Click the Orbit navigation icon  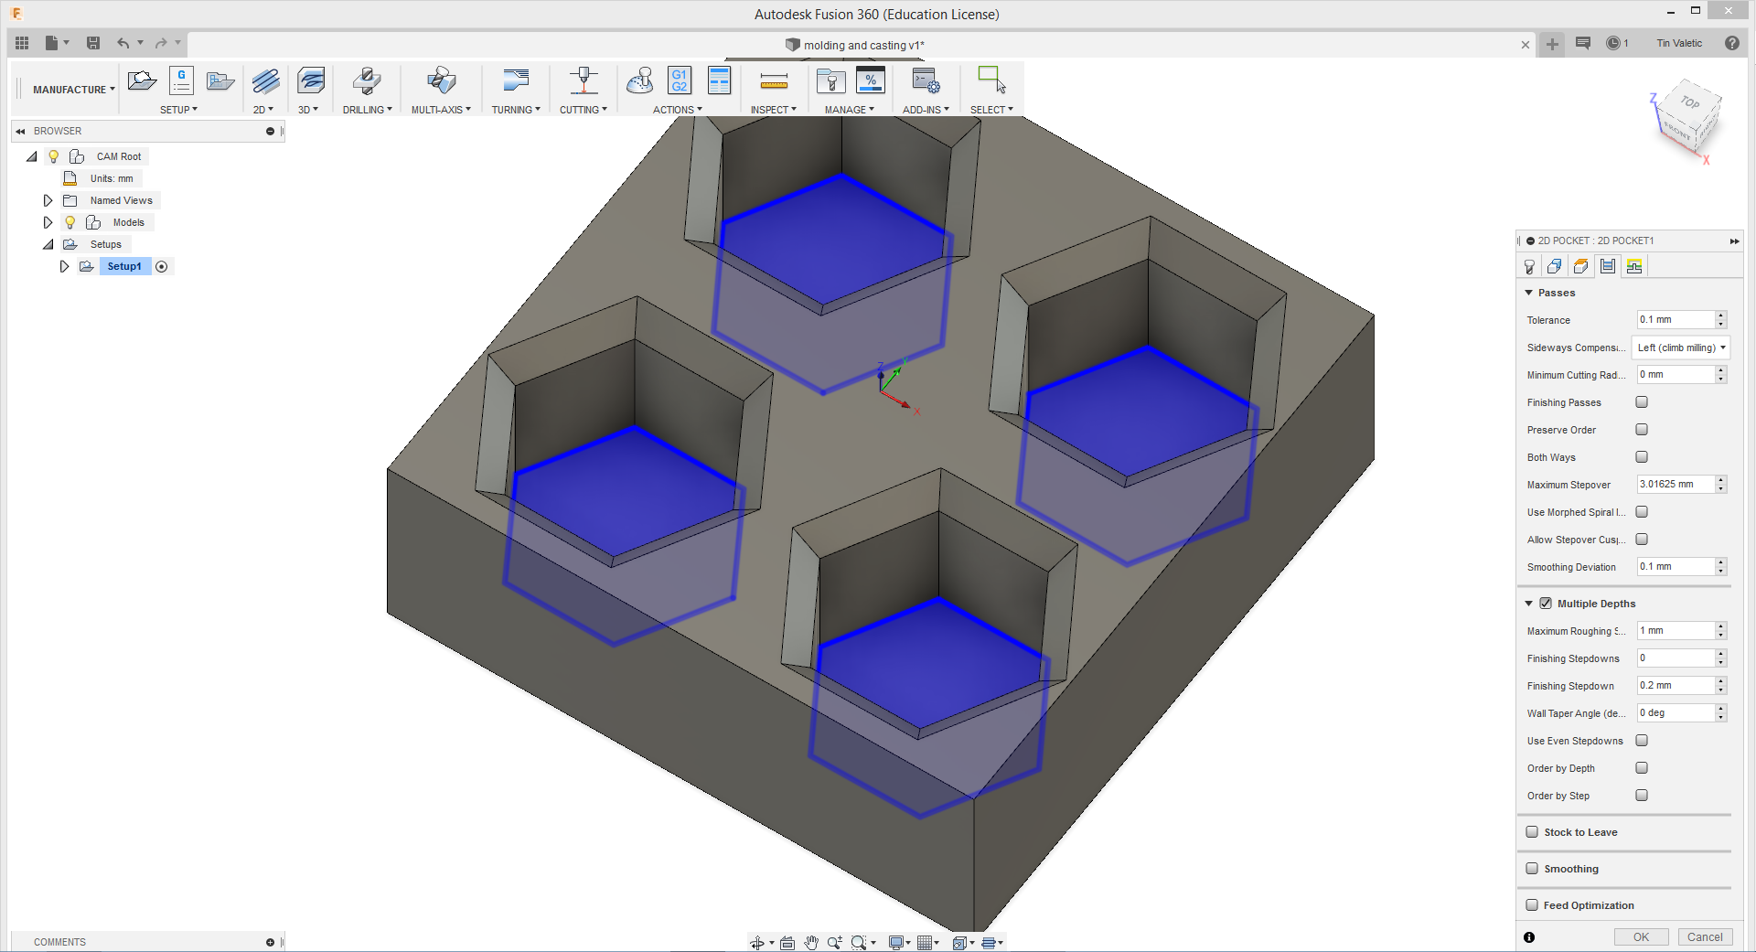[x=757, y=943]
